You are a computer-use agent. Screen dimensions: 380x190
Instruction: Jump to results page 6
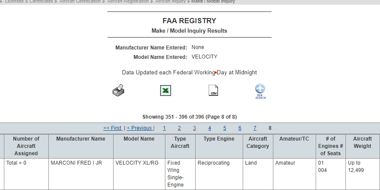pos(240,128)
